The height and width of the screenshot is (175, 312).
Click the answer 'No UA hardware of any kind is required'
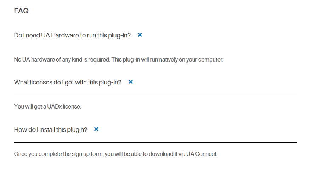click(x=119, y=60)
